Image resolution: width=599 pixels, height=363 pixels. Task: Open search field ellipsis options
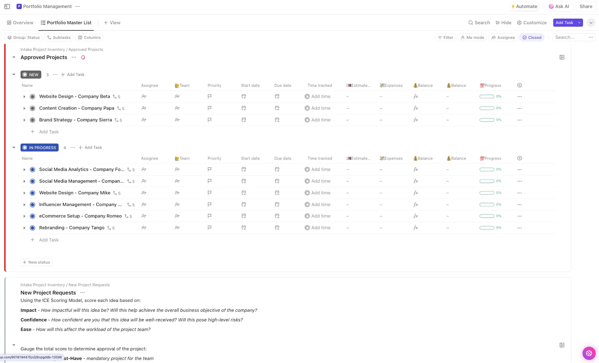pyautogui.click(x=591, y=37)
